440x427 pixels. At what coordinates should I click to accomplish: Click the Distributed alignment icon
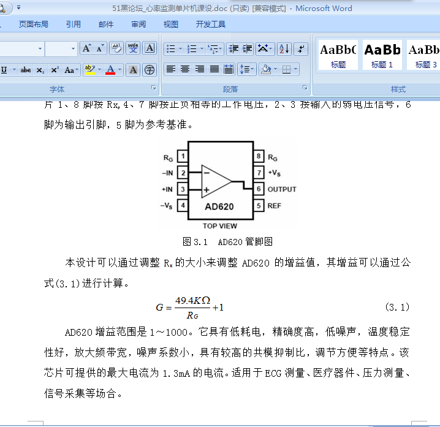tap(229, 69)
